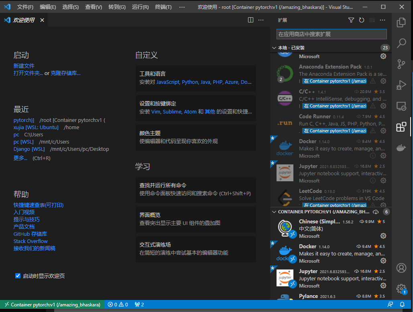
Task: Open the Search view in activity bar
Action: coord(401,43)
